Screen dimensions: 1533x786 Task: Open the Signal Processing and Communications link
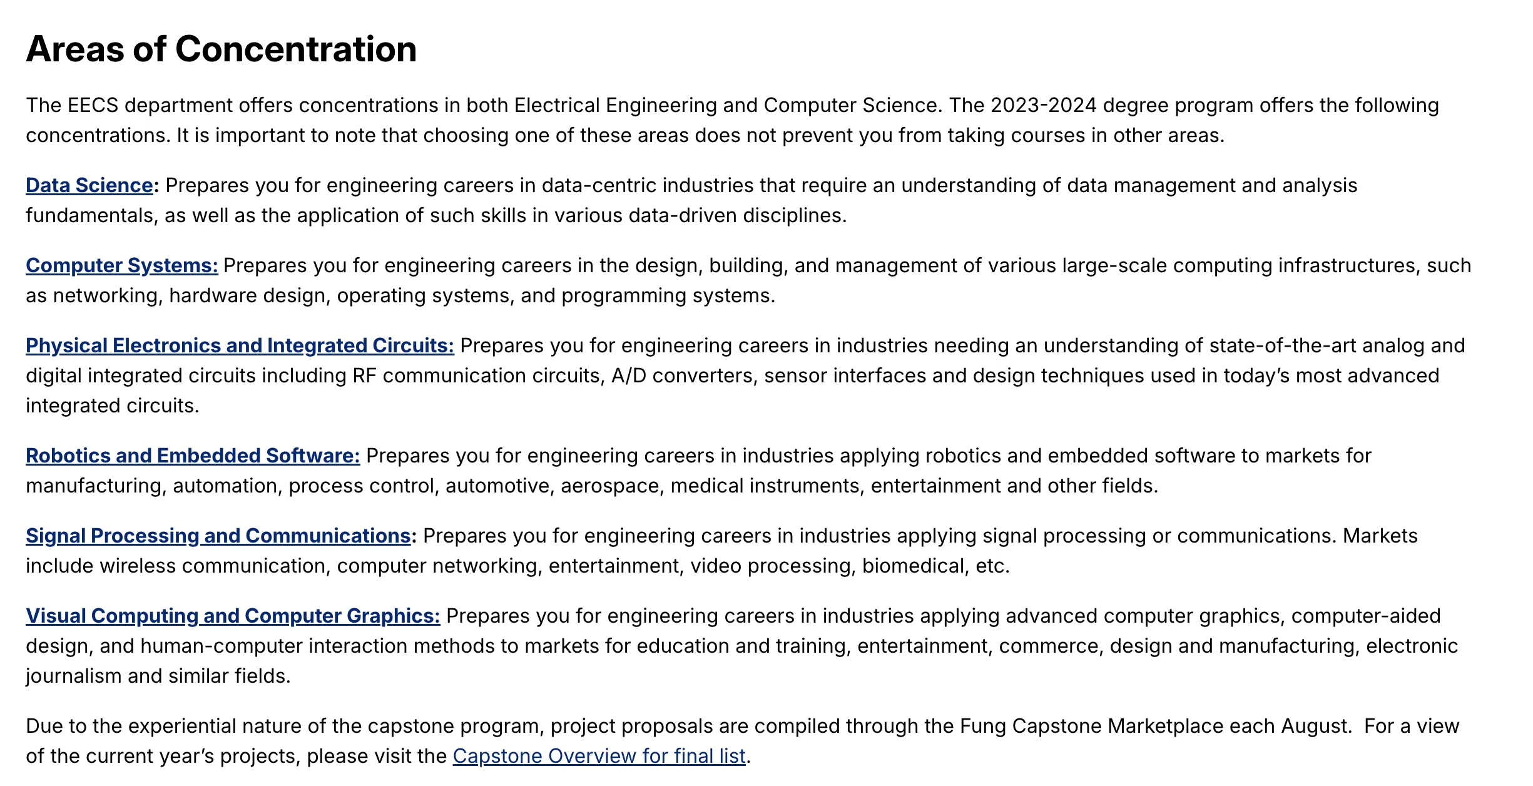218,536
